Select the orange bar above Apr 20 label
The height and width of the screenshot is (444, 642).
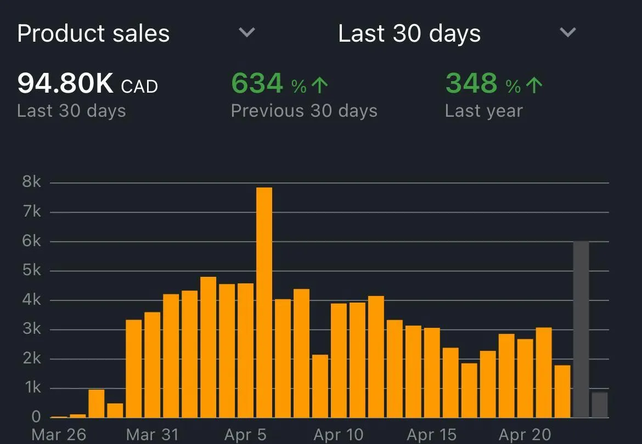click(525, 378)
